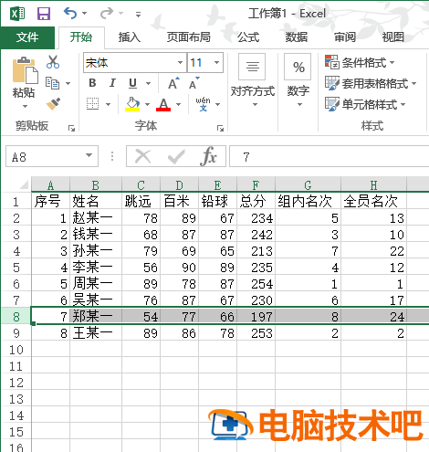Image resolution: width=429 pixels, height=452 pixels.
Task: Open the 公式 (Formulas) tab
Action: coord(248,37)
